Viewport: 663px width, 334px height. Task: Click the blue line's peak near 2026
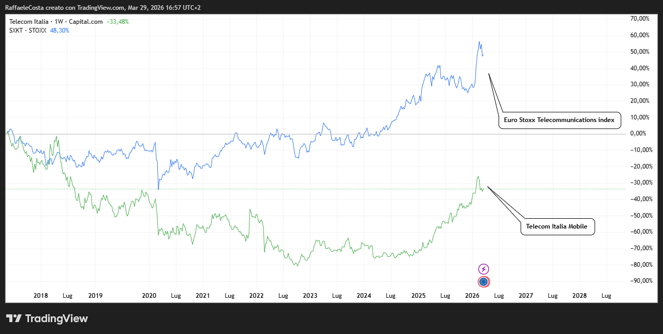(479, 42)
